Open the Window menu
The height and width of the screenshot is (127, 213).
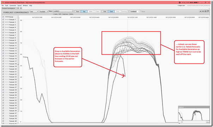[x=25, y=6]
